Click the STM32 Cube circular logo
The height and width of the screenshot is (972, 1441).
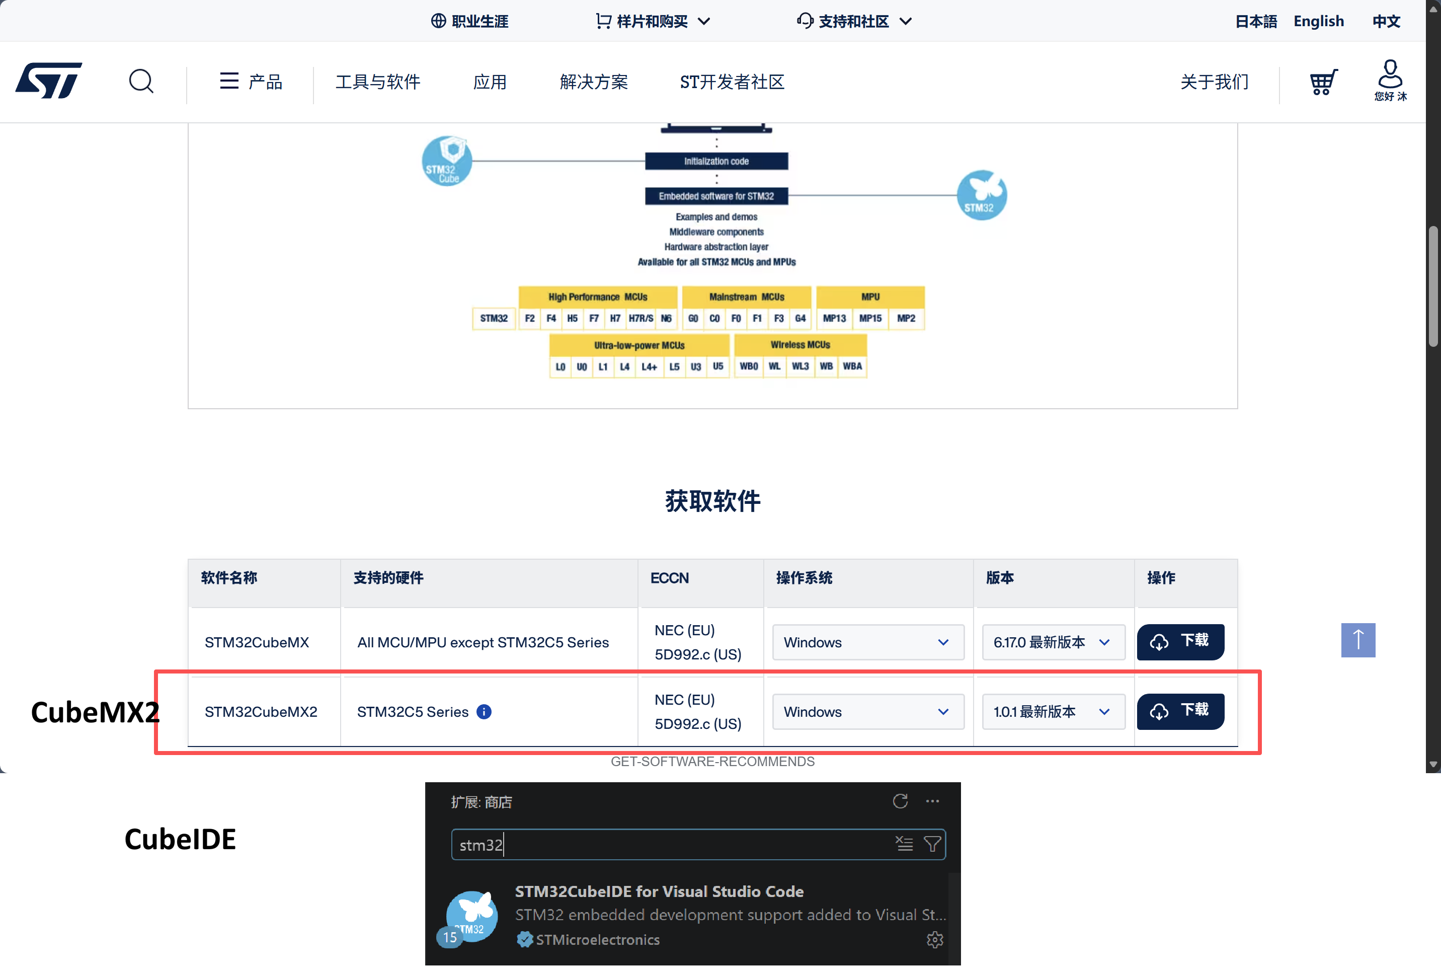[447, 161]
